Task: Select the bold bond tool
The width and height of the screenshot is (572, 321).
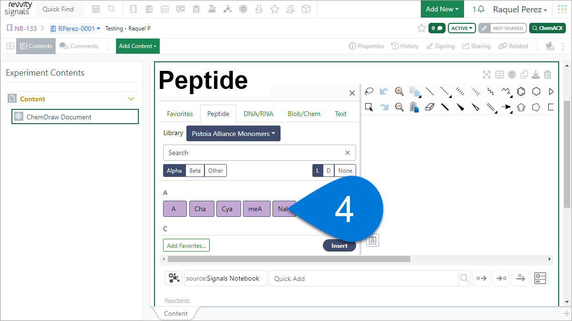Action: [445, 107]
